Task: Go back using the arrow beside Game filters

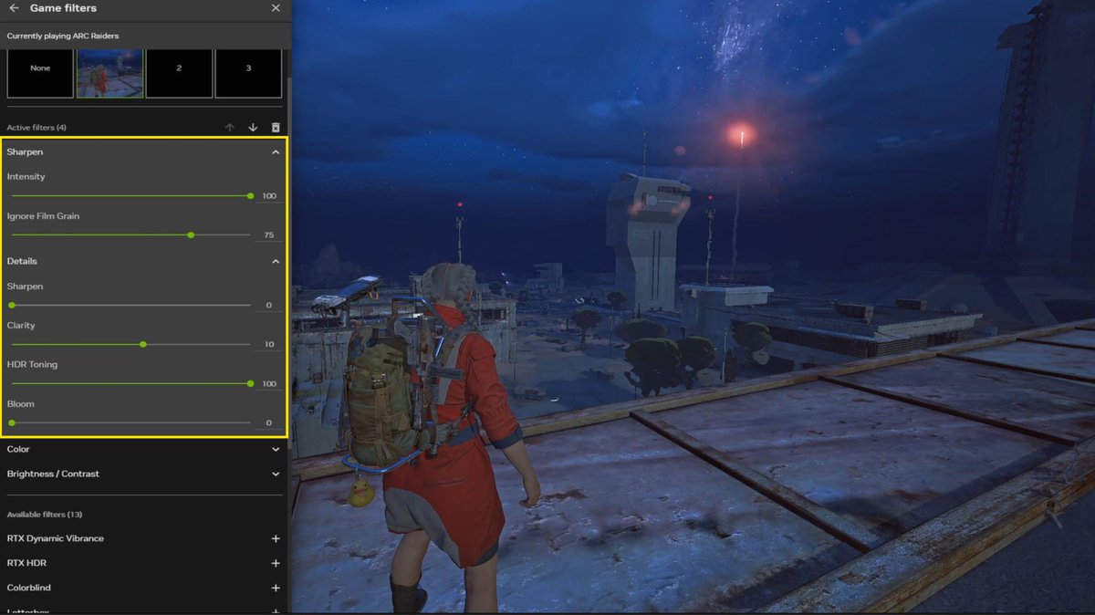Action: click(x=14, y=8)
